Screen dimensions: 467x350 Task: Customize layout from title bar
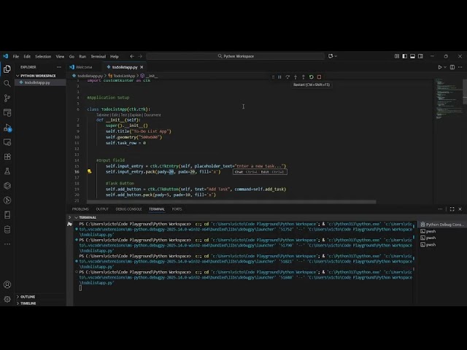[x=397, y=56]
